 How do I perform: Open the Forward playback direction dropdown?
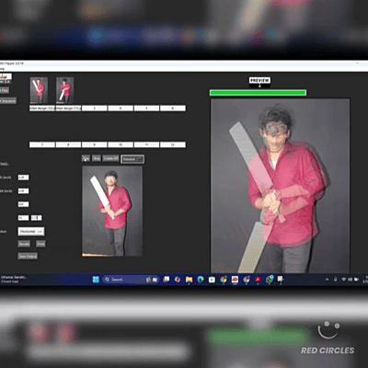[132, 159]
